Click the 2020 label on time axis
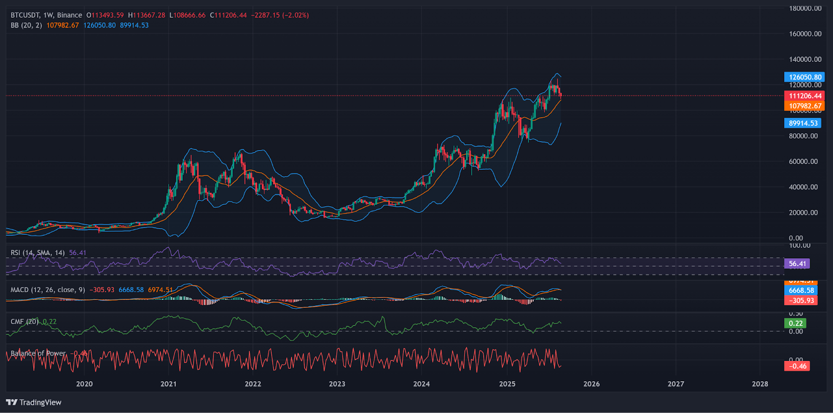 click(x=84, y=384)
